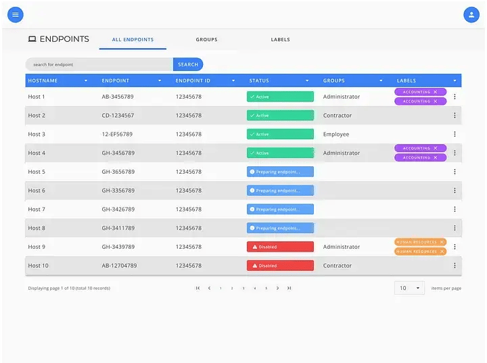Jump to the first page of records

click(x=198, y=288)
